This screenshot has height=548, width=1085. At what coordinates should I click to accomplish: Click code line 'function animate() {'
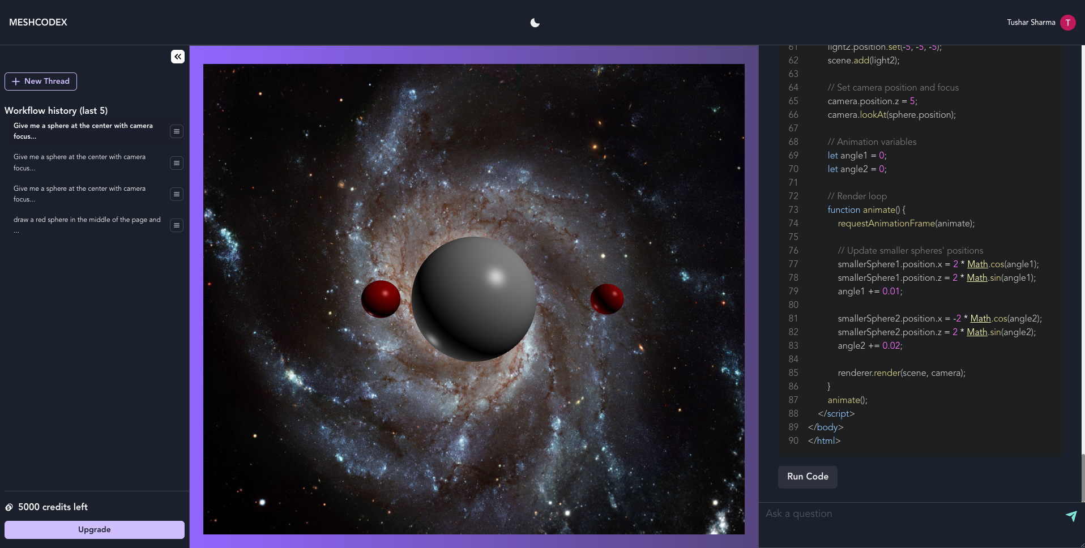point(866,210)
